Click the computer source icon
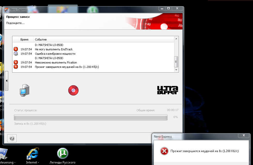 (x=25, y=90)
